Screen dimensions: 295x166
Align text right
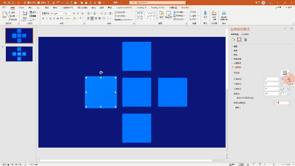pyautogui.click(x=96, y=18)
